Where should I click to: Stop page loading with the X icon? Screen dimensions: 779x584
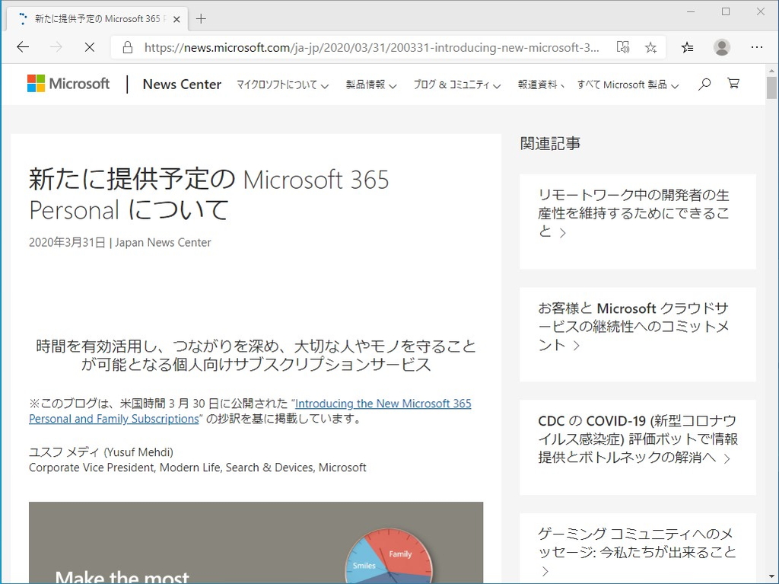click(x=89, y=46)
